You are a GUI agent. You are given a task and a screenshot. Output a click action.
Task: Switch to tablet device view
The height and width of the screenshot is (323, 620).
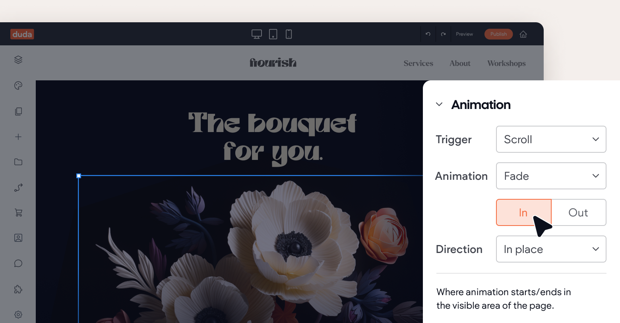click(x=273, y=34)
